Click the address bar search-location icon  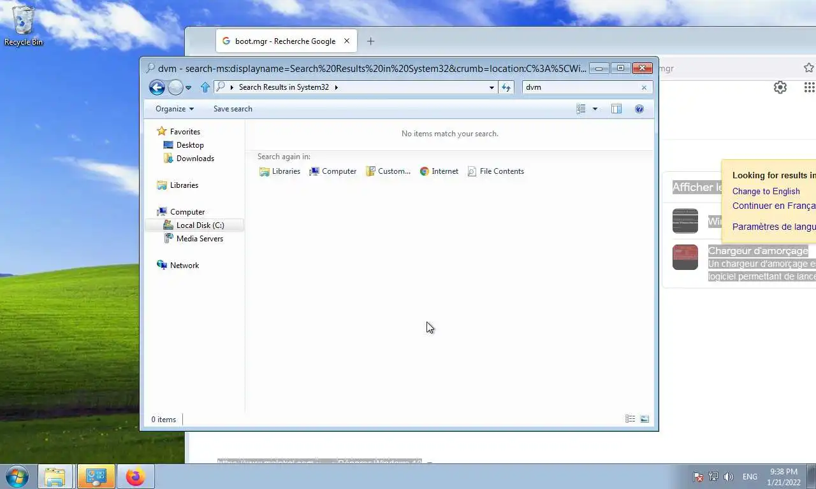tap(221, 87)
